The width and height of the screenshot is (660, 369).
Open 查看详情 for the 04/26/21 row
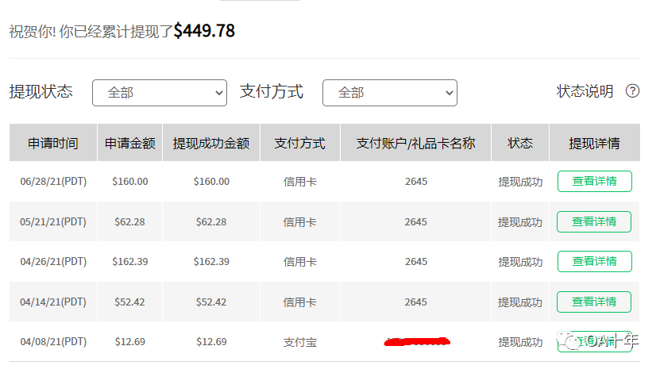(594, 262)
